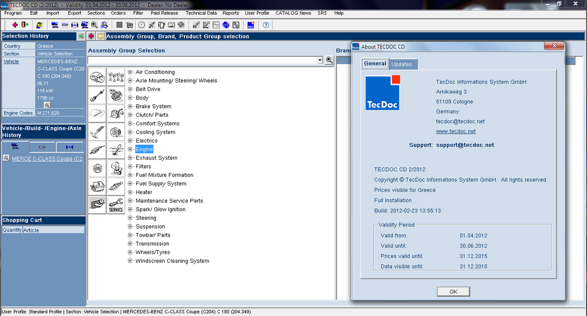
Task: Select the thermometer cooling assembly icon
Action: [x=116, y=150]
